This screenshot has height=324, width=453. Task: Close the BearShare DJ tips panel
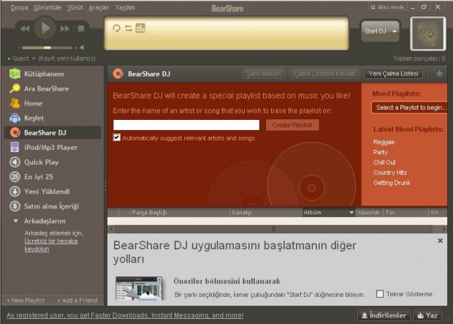(440, 241)
